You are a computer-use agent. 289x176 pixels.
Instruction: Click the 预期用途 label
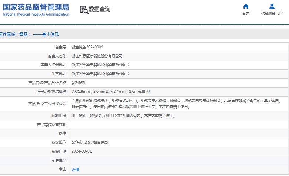coord(59,116)
